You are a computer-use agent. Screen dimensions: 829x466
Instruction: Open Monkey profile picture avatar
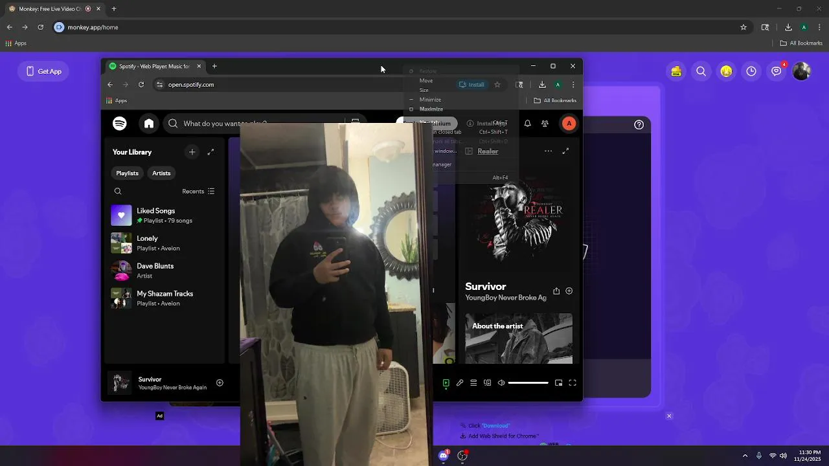pos(802,71)
